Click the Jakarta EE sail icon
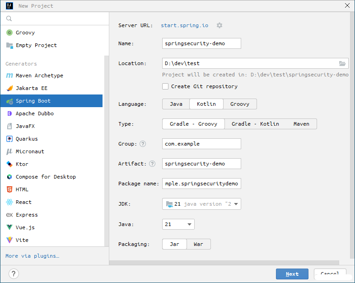This screenshot has width=355, height=283. click(x=9, y=88)
